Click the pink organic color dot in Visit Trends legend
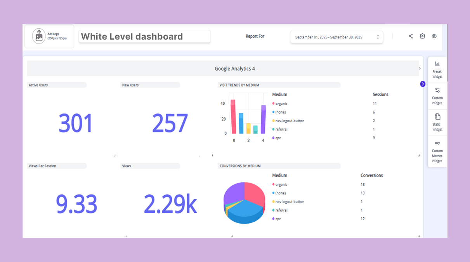This screenshot has width=470, height=262. [273, 104]
